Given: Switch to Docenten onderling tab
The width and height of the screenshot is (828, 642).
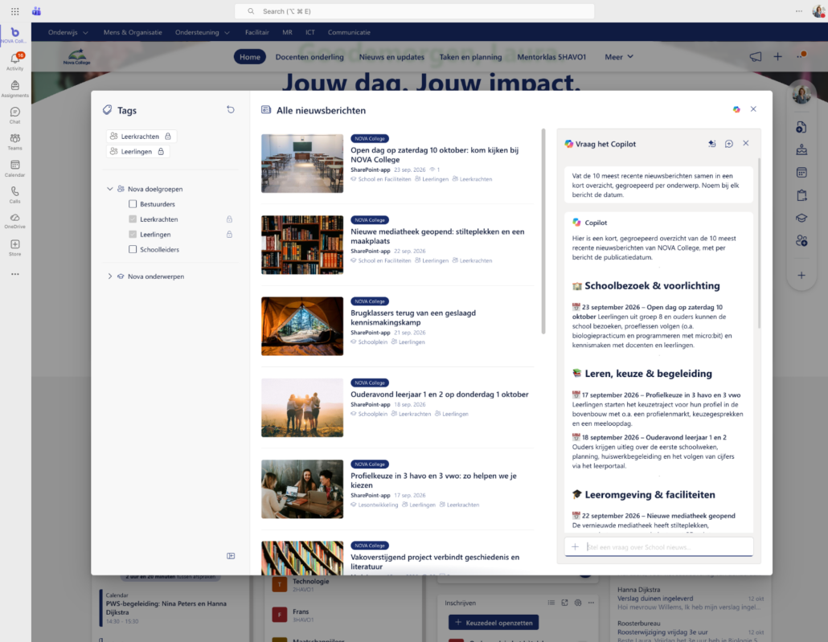Looking at the screenshot, I should [309, 57].
